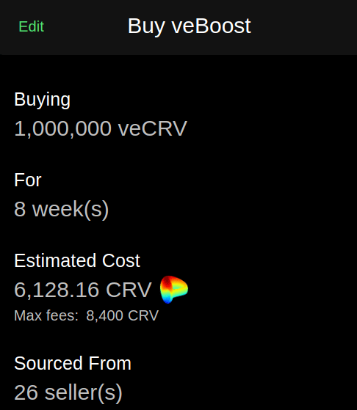
Task: Click the 6,128.16 CRV cost value
Action: pos(83,290)
